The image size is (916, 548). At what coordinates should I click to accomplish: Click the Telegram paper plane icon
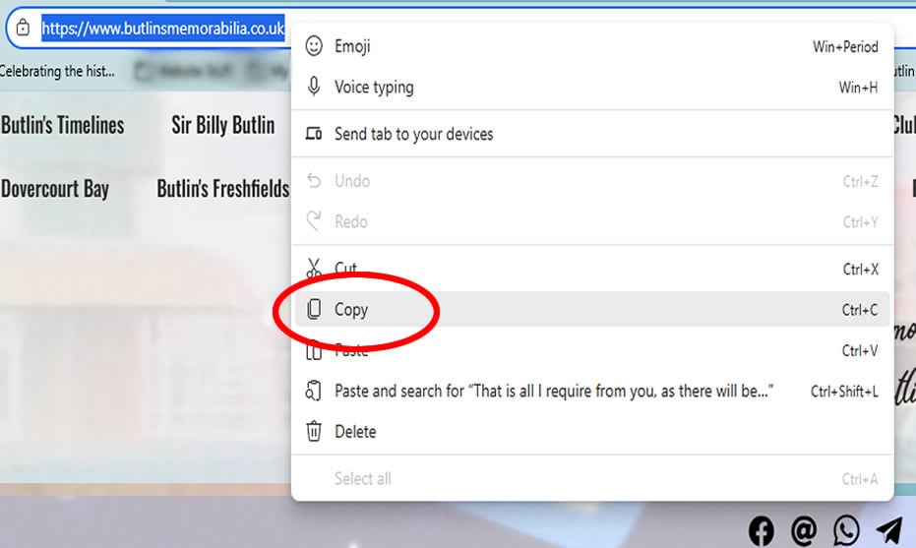tap(888, 531)
